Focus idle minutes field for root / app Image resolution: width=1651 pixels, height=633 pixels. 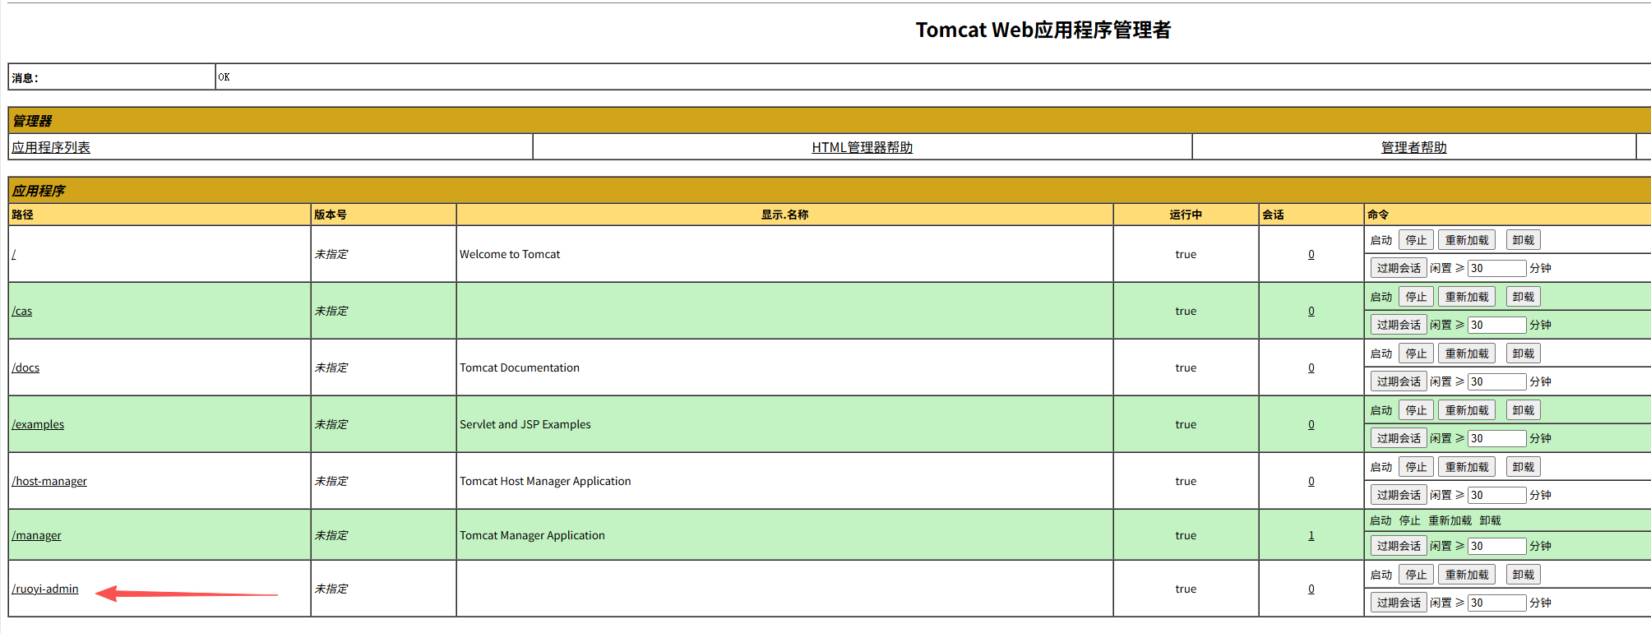coord(1497,268)
